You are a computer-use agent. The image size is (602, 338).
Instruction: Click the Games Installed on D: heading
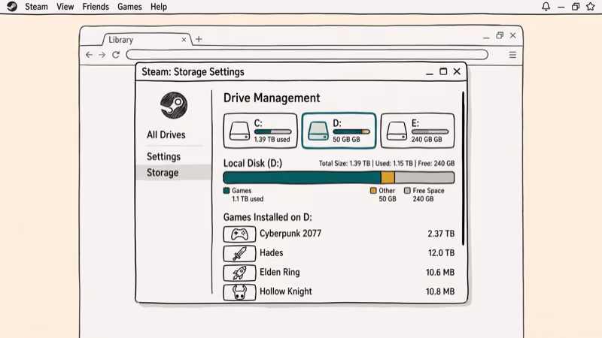[x=268, y=217]
